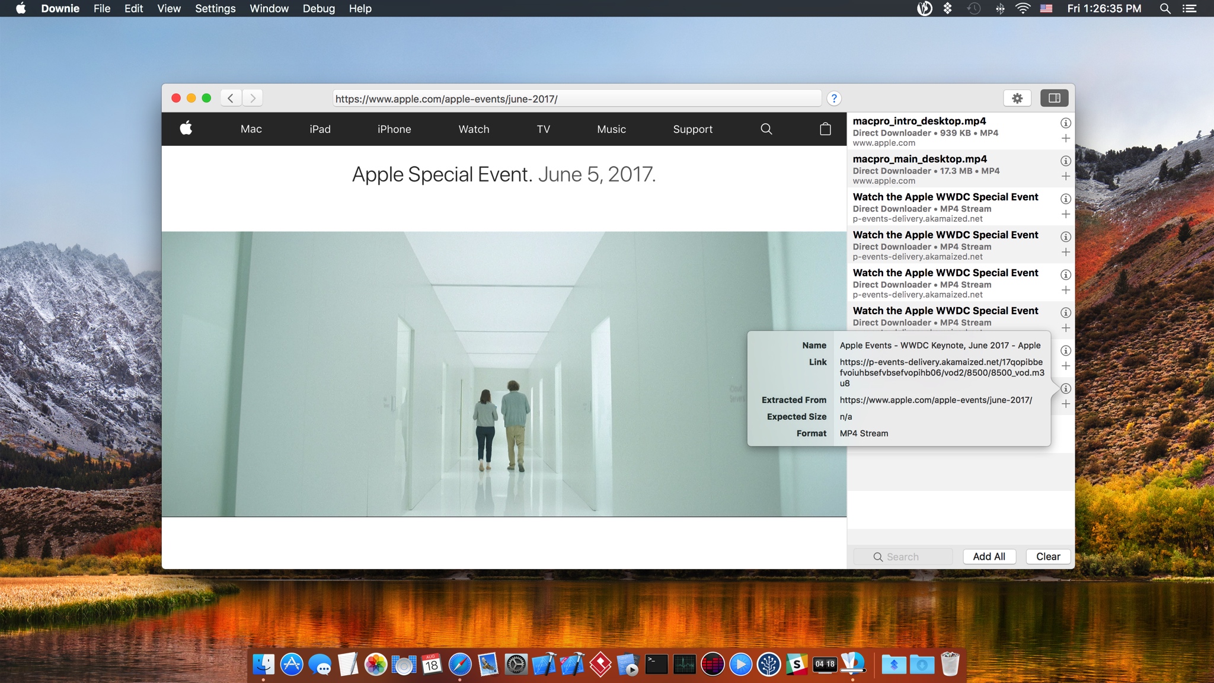Add macpro_main_desktop.mp4 to download queue
This screenshot has width=1214, height=683.
pos(1065,176)
